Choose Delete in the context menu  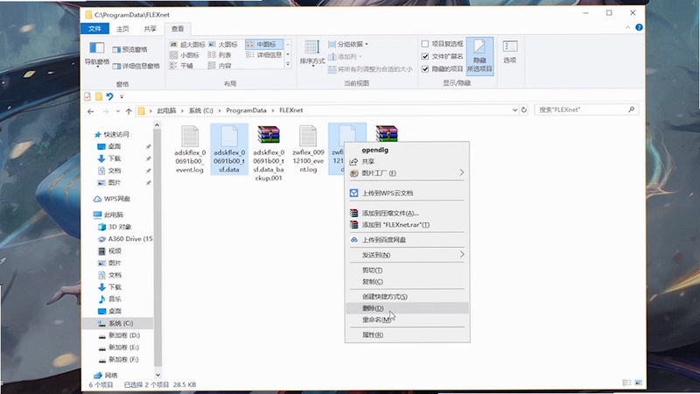click(x=407, y=308)
